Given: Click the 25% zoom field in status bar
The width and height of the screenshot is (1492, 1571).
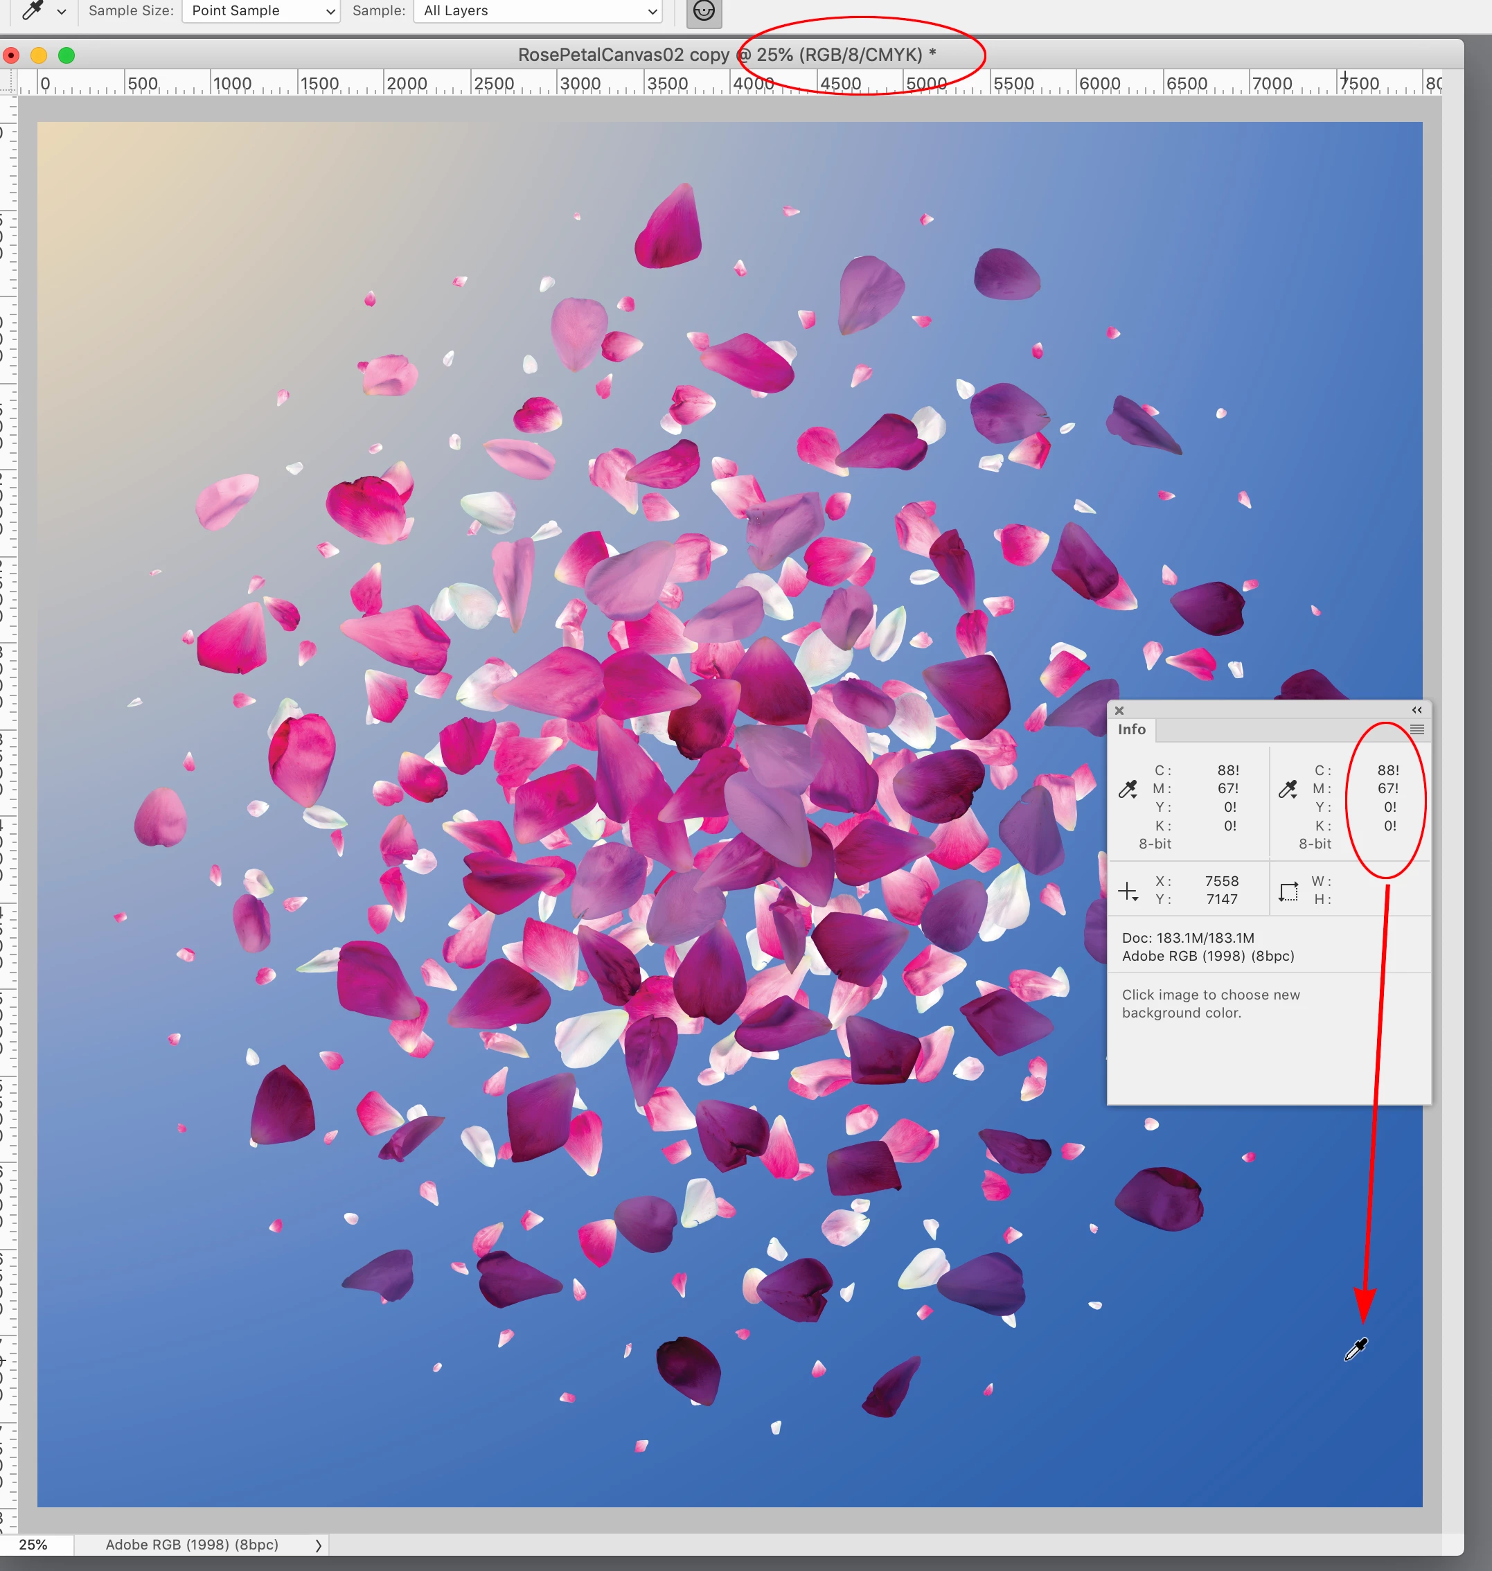Looking at the screenshot, I should click(x=33, y=1544).
